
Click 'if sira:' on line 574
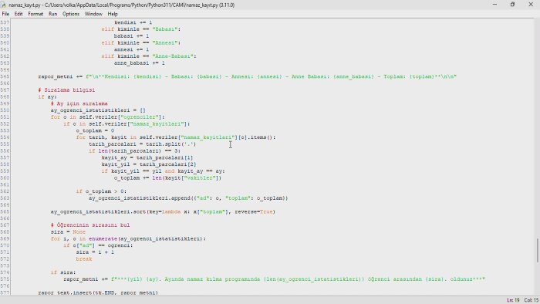pyautogui.click(x=63, y=272)
